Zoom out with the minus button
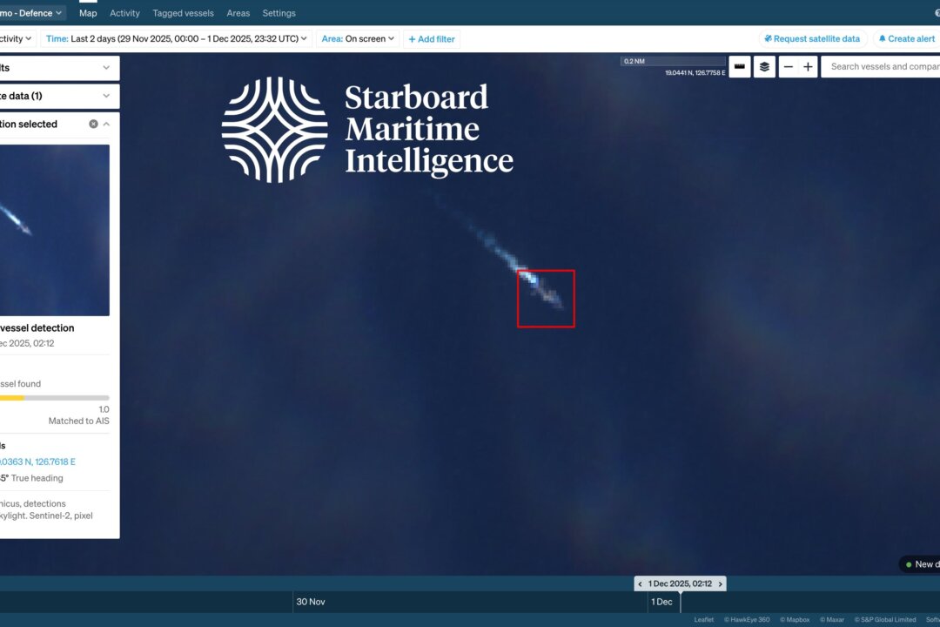The height and width of the screenshot is (627, 940). 789,67
